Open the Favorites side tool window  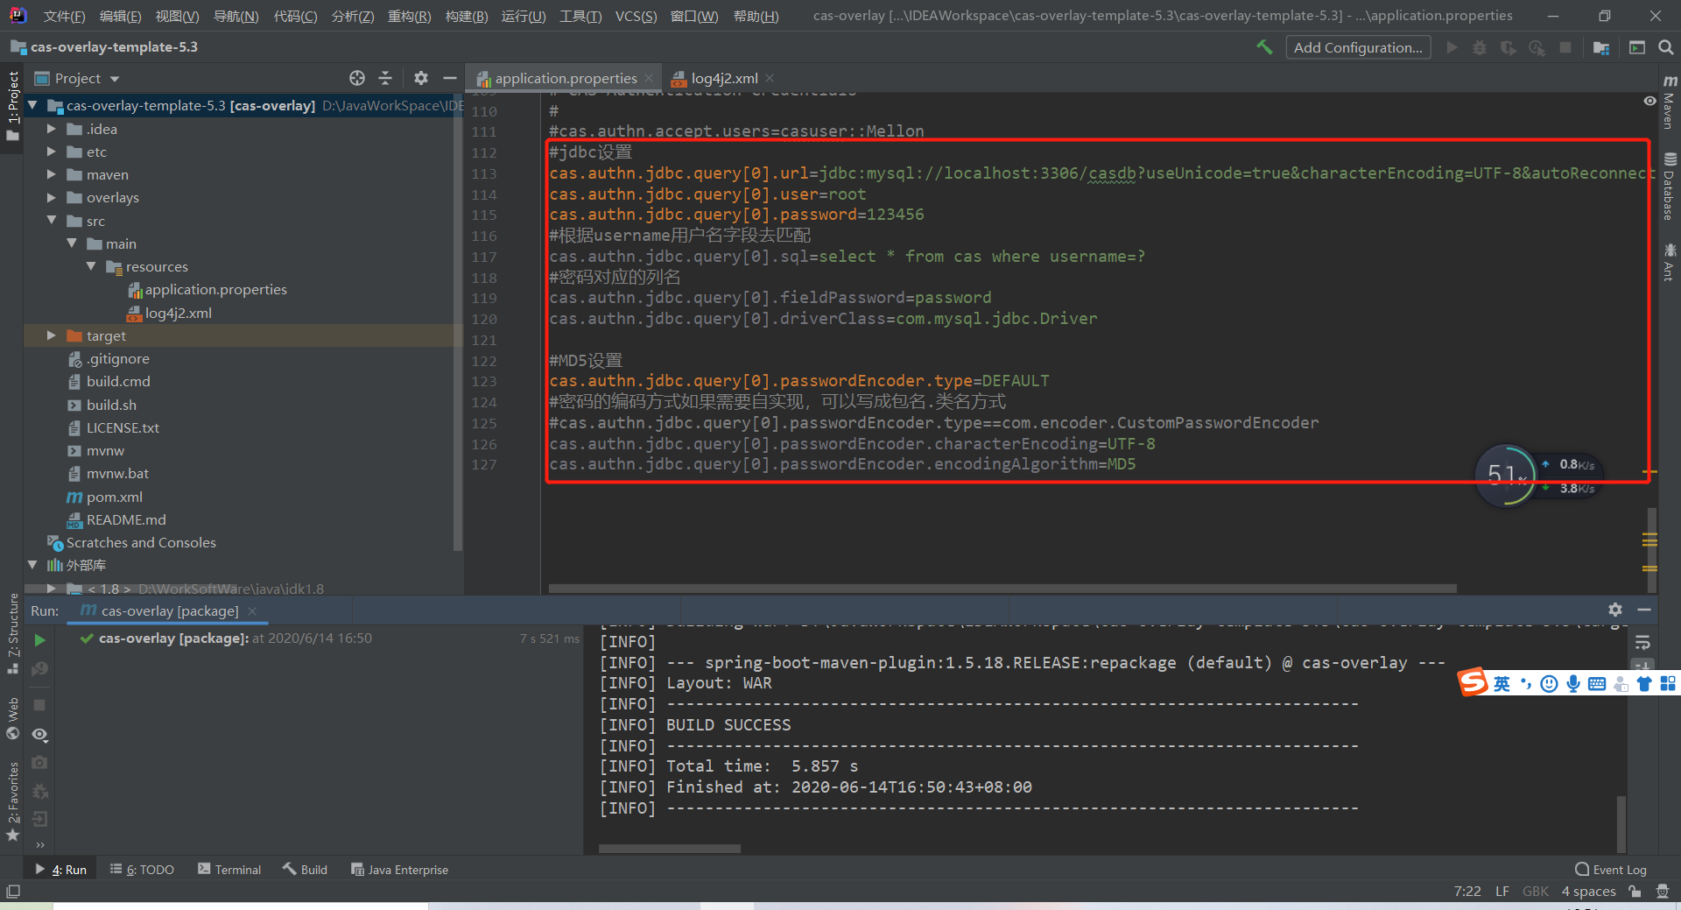pos(12,801)
